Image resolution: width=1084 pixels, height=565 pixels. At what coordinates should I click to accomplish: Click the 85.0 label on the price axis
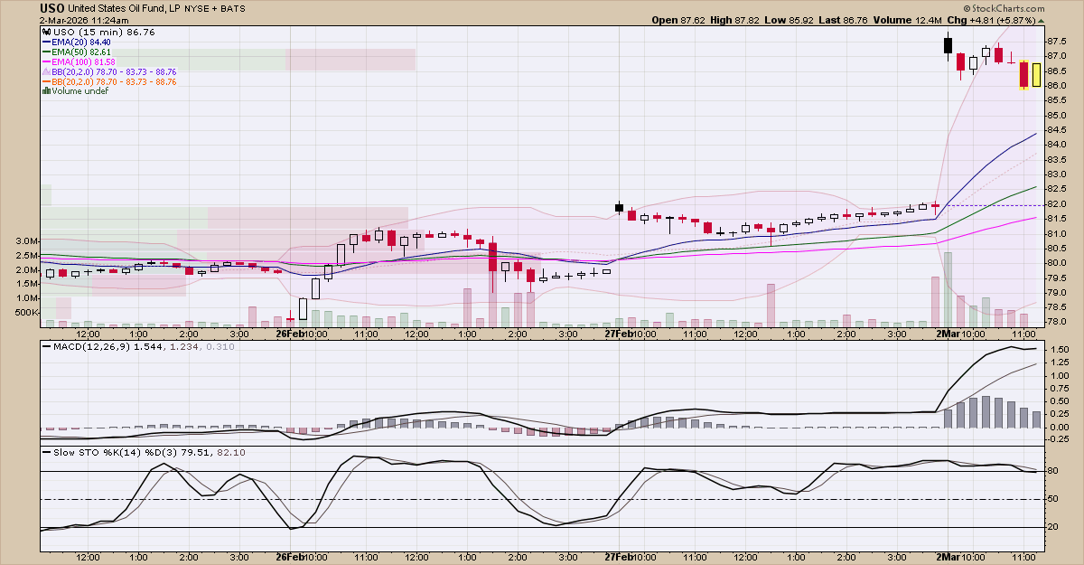click(1059, 116)
